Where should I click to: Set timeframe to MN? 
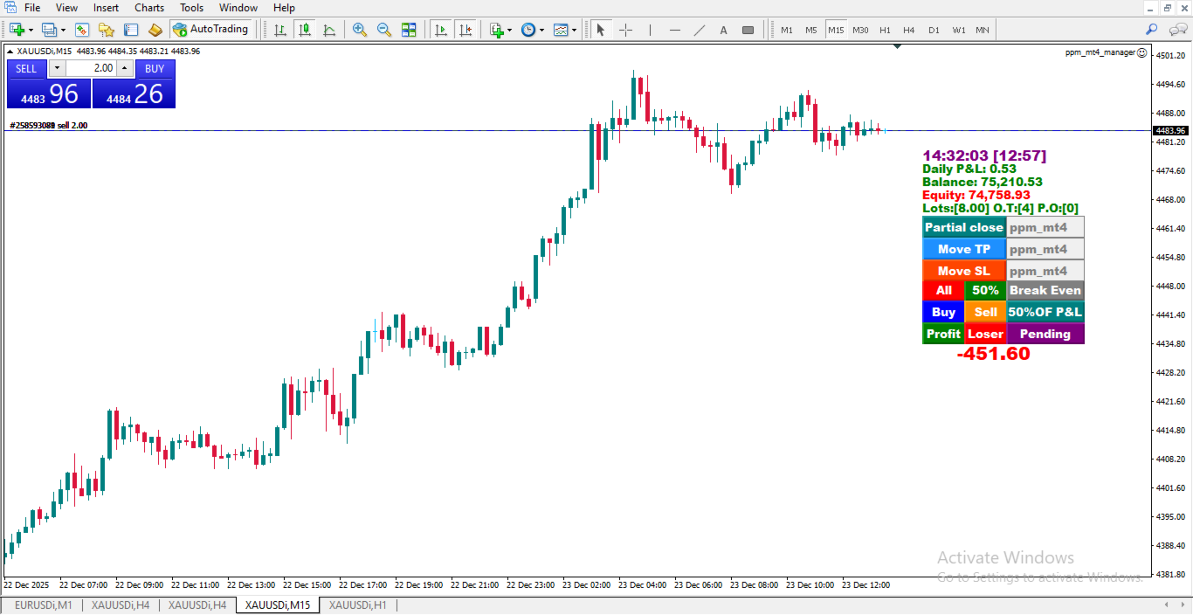(x=983, y=30)
